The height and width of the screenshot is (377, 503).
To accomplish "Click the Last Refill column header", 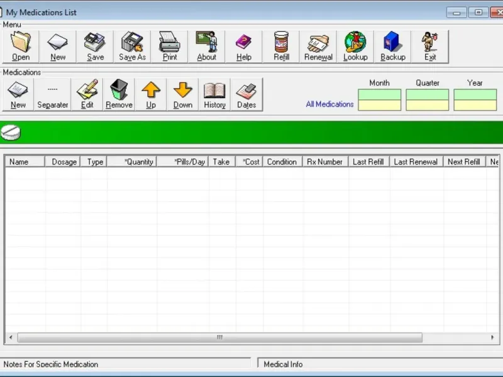I will [x=369, y=161].
